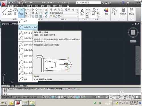The height and width of the screenshot is (106, 142).
Task: Toggle Object Snap Tracking in status bar
Action: coord(65,97)
